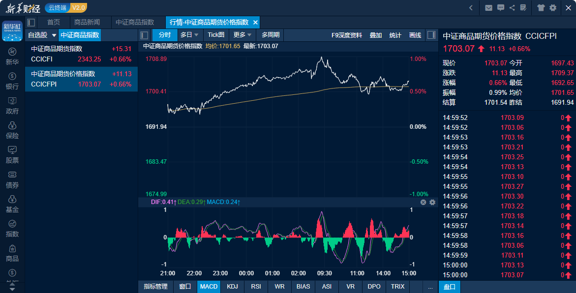Open the 股票 sidebar section
The height and width of the screenshot is (293, 576).
(x=12, y=155)
